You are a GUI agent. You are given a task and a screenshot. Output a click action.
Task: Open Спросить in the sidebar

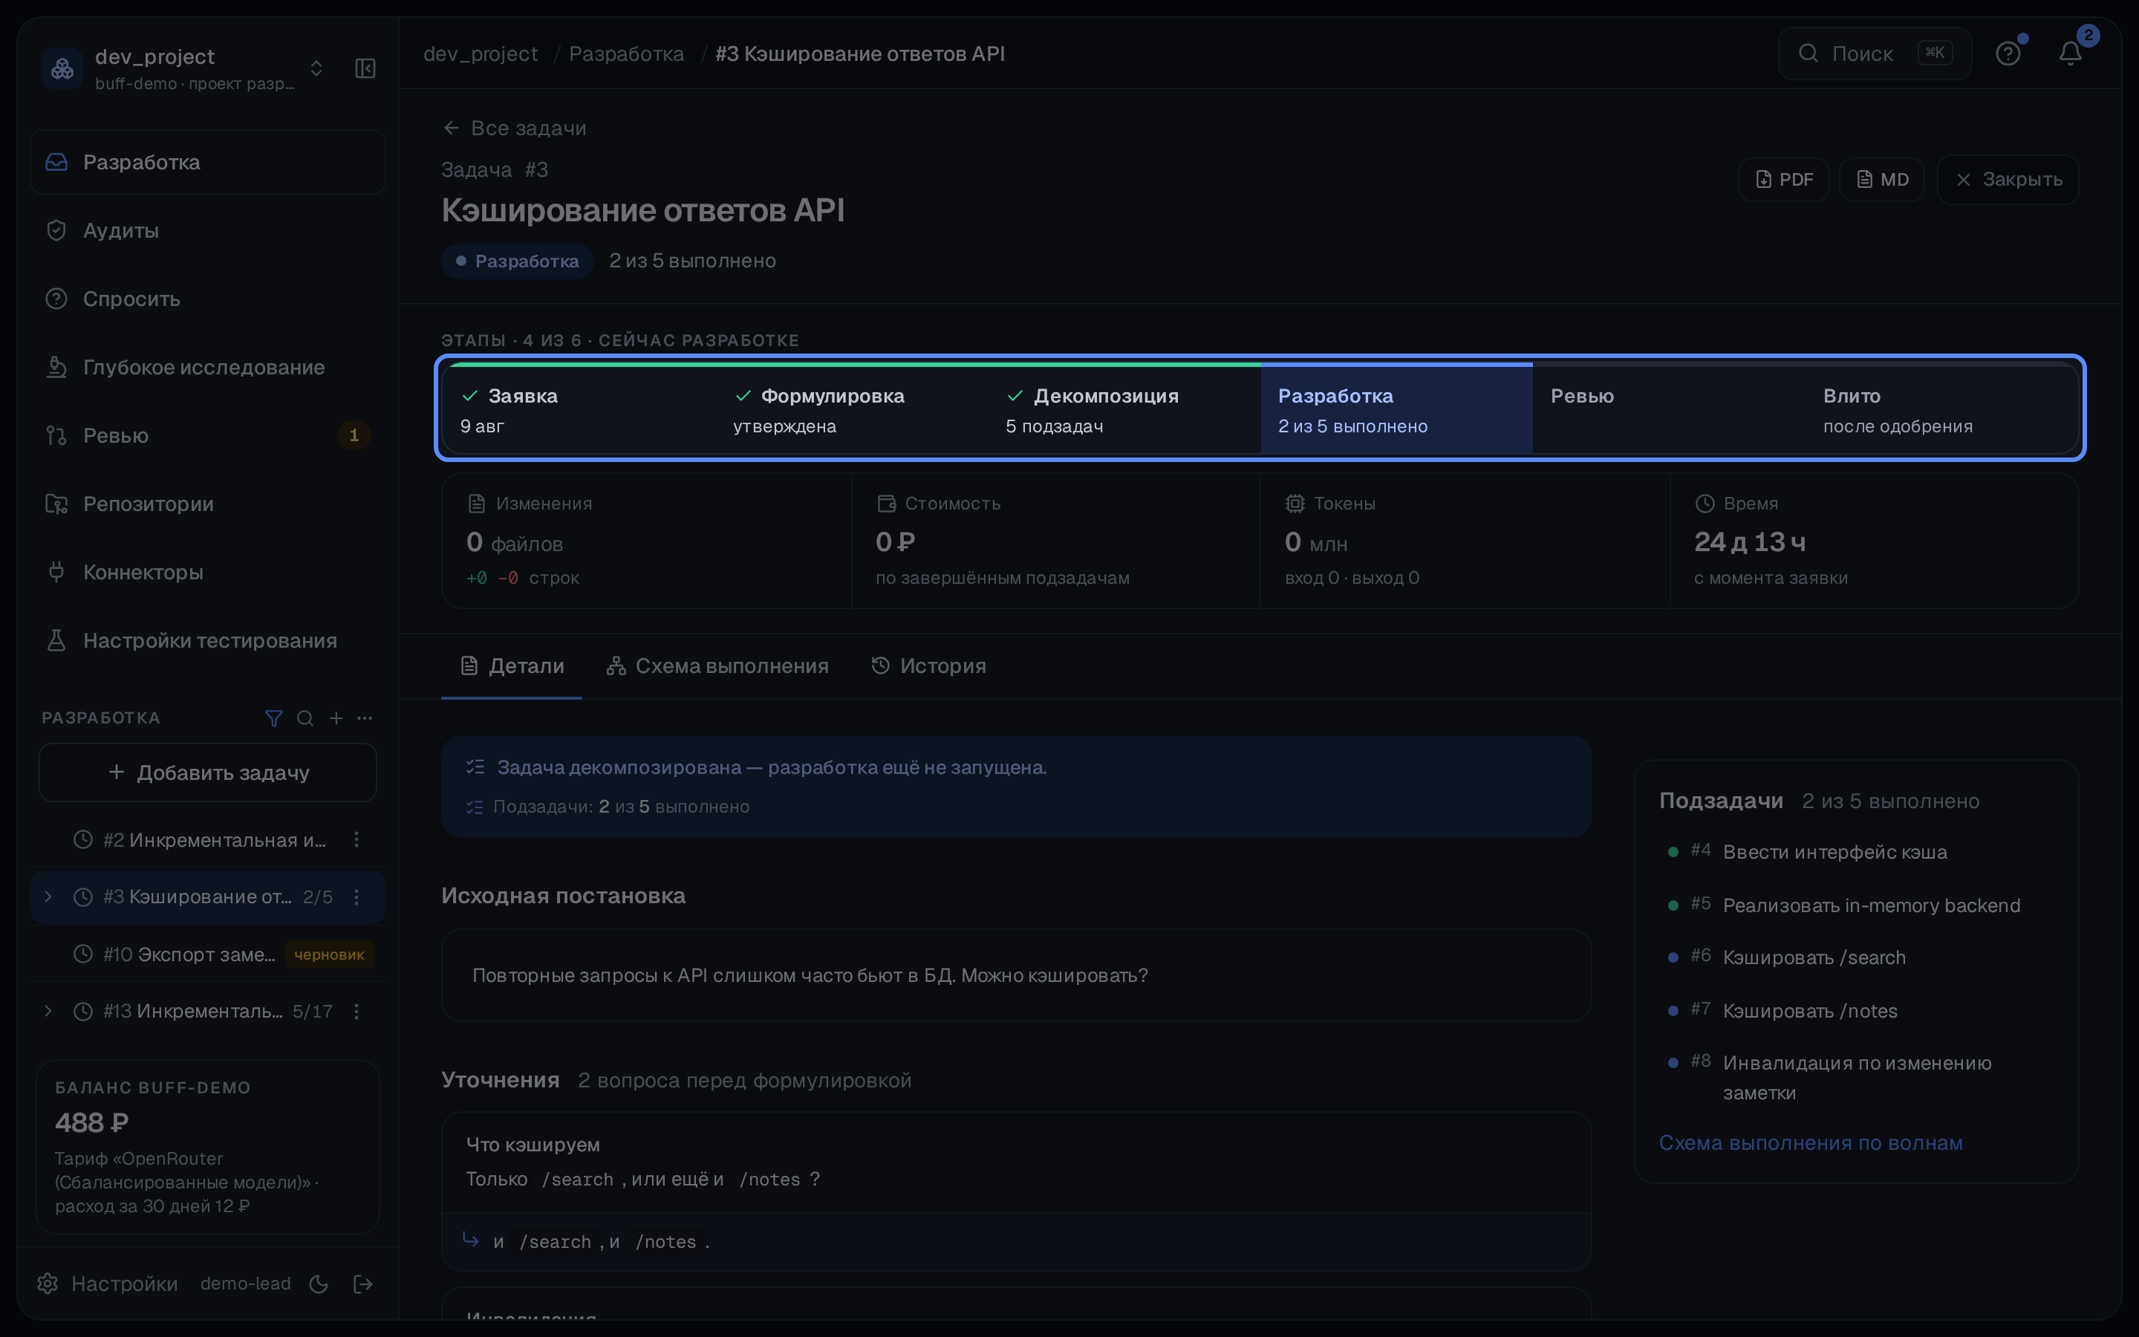pos(208,299)
